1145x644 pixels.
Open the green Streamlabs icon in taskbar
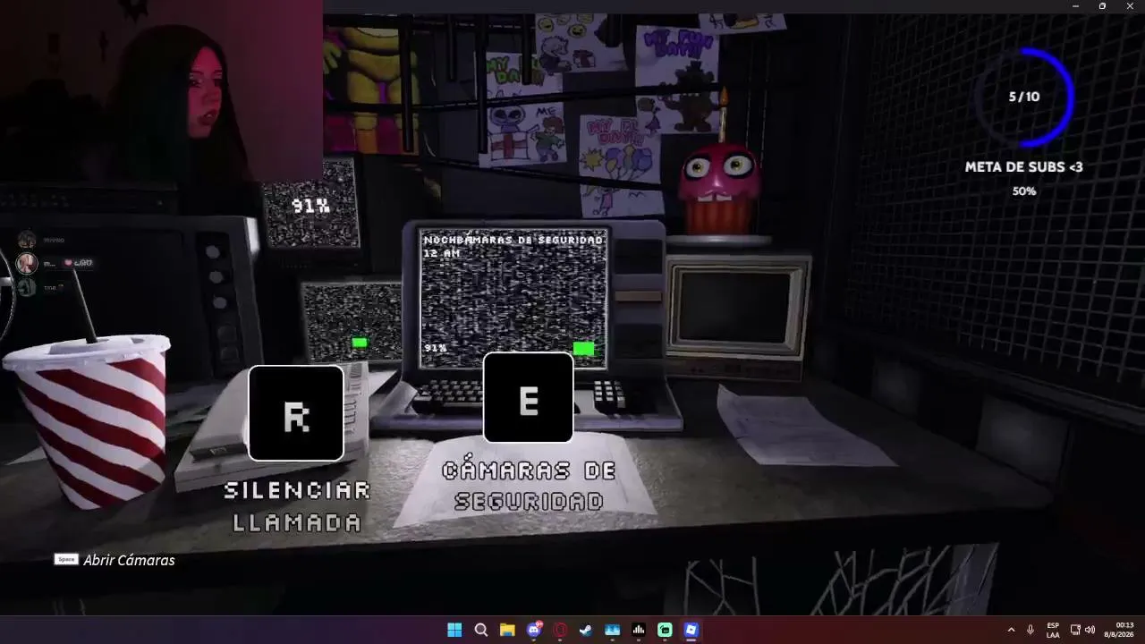tap(665, 630)
